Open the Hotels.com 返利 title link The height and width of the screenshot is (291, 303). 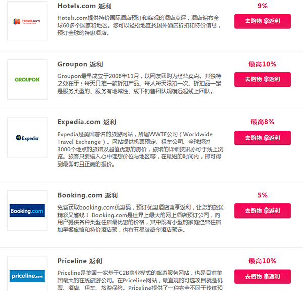tap(84, 6)
